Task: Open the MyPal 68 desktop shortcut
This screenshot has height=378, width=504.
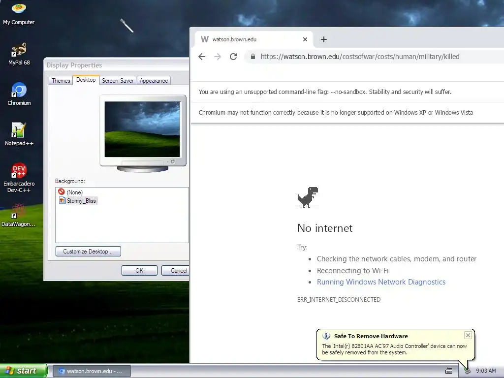Action: (x=19, y=54)
